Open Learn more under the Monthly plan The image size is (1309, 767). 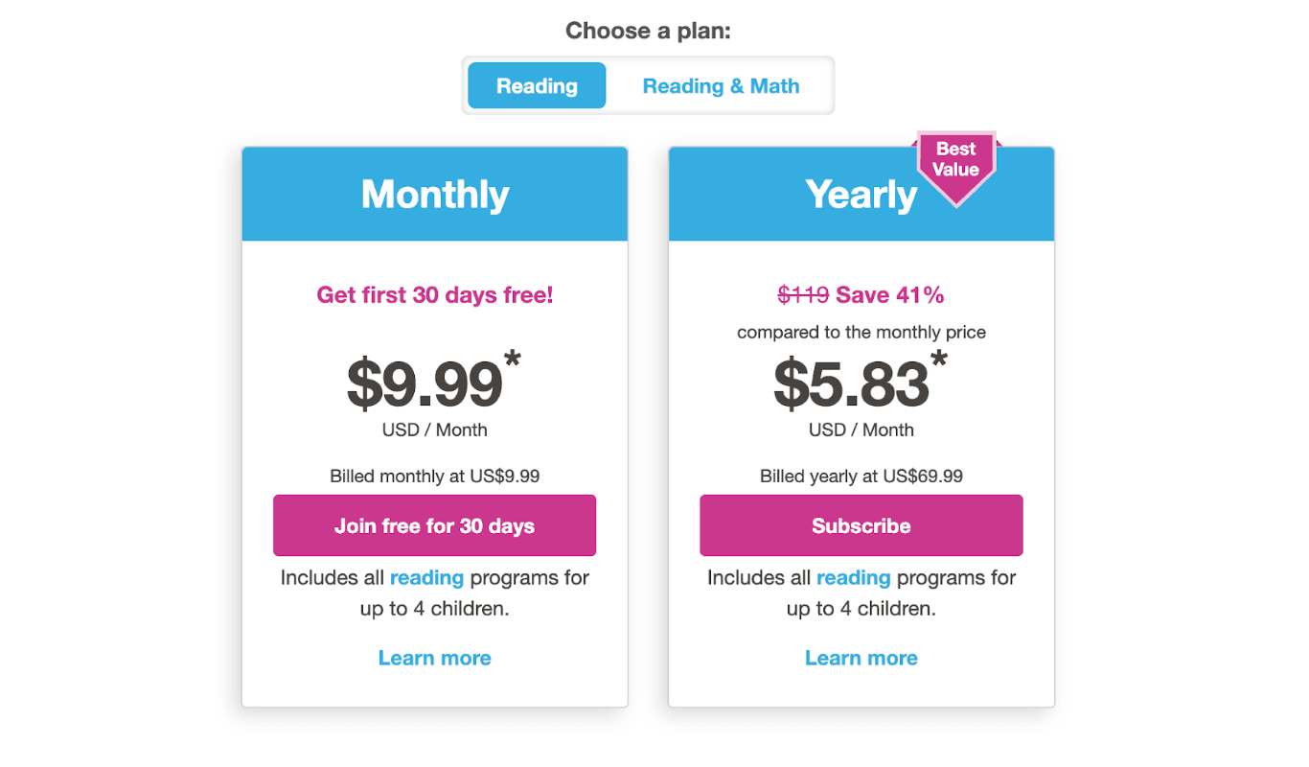coord(434,658)
